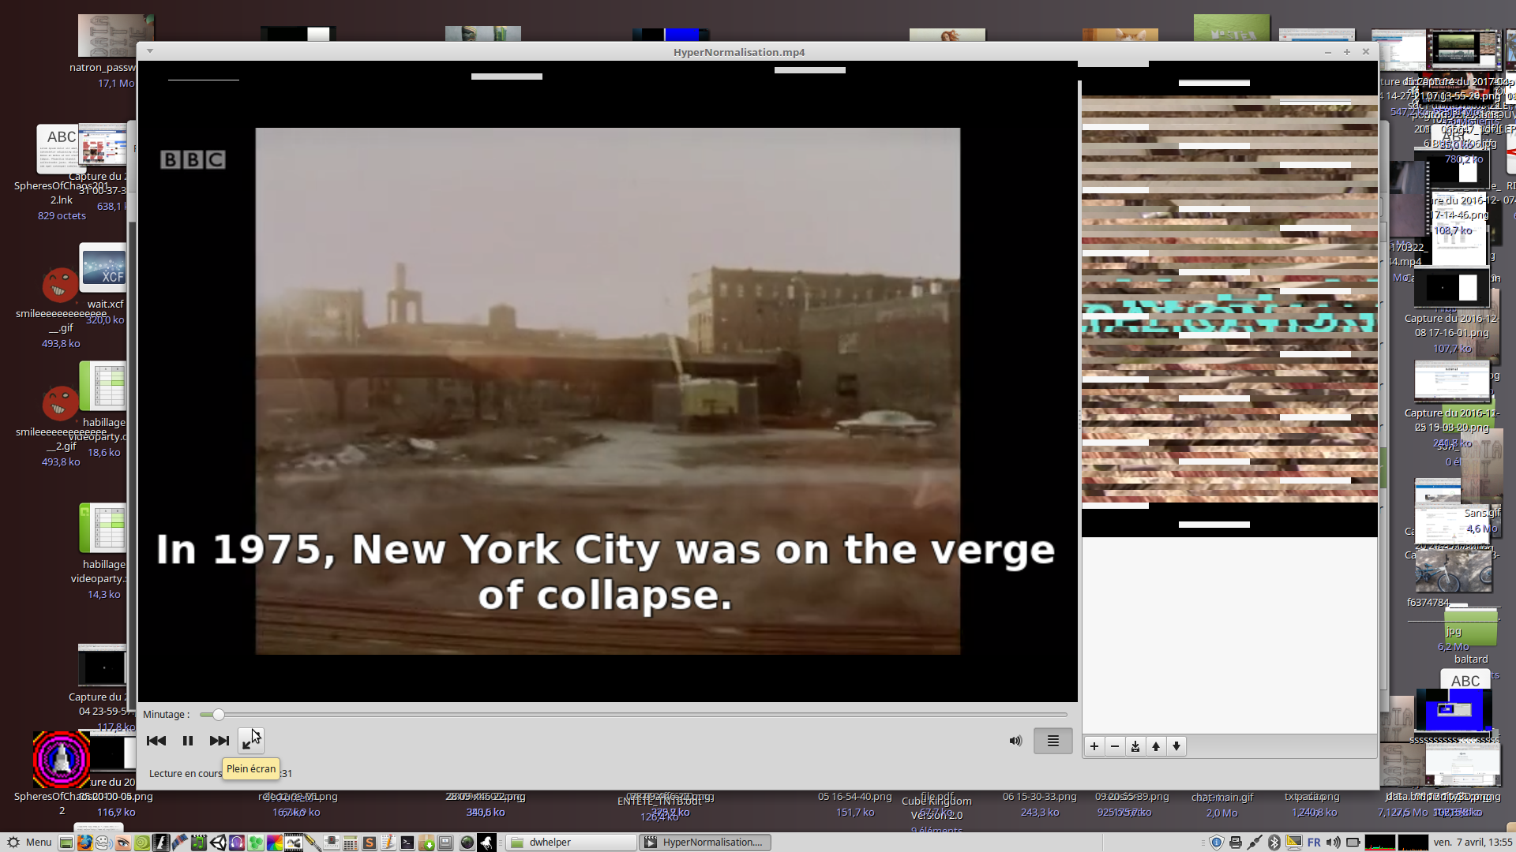Open the FR keyboard layout indicator
The image size is (1516, 852).
point(1314,843)
